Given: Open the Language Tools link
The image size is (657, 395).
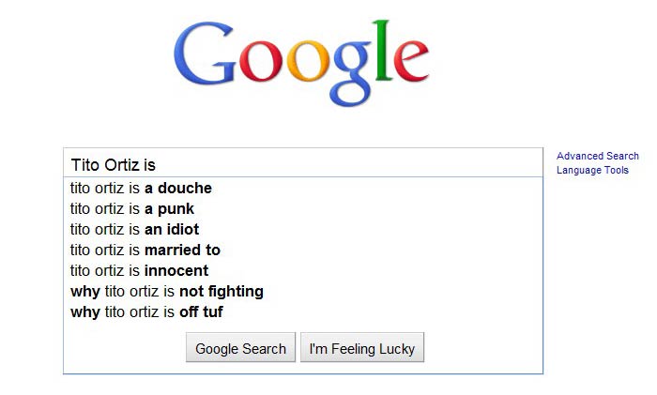Looking at the screenshot, I should pyautogui.click(x=592, y=170).
